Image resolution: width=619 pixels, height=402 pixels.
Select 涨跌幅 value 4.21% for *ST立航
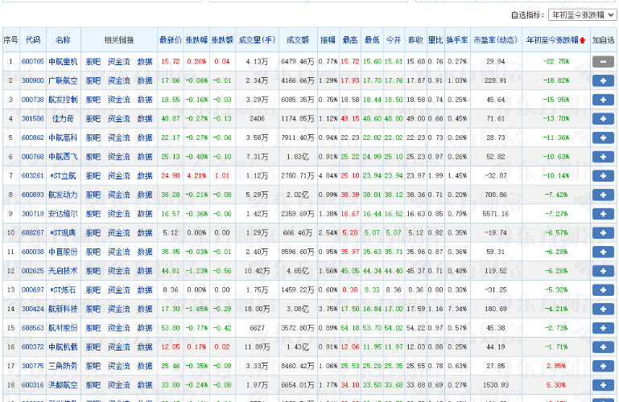pos(196,176)
